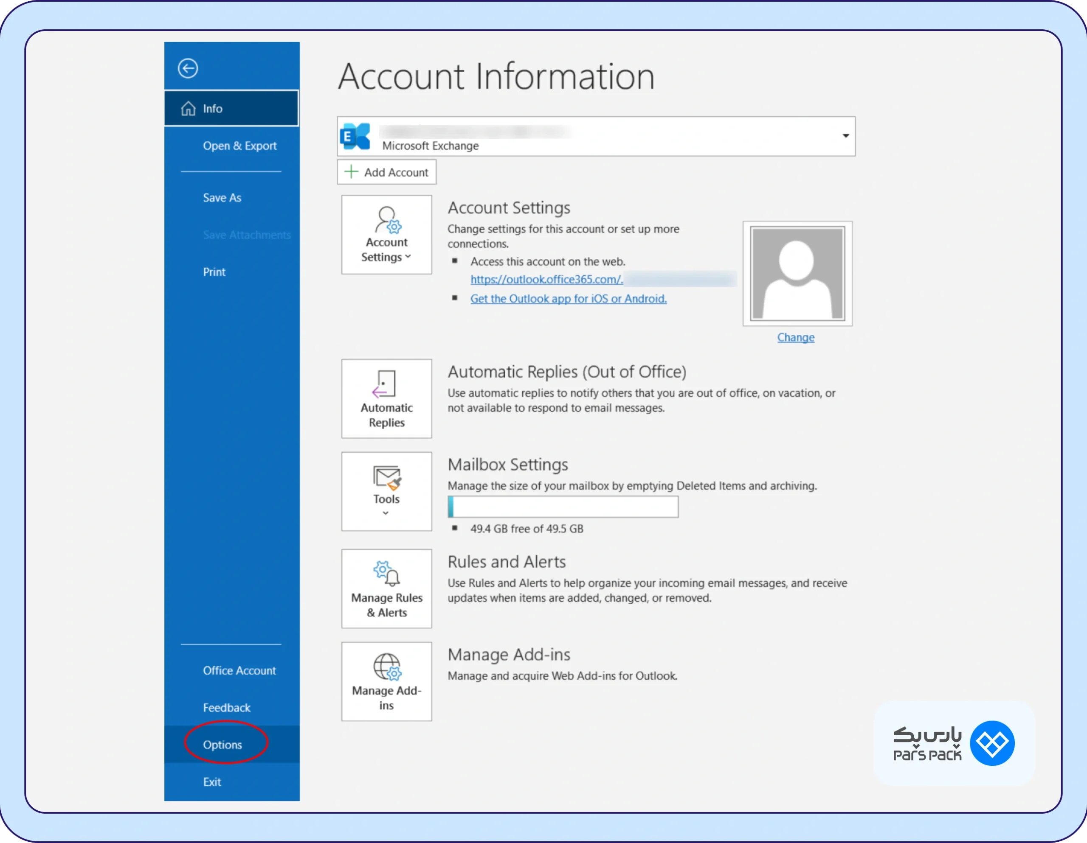The image size is (1087, 843).
Task: Click the mailbox storage usage bar
Action: [x=563, y=507]
